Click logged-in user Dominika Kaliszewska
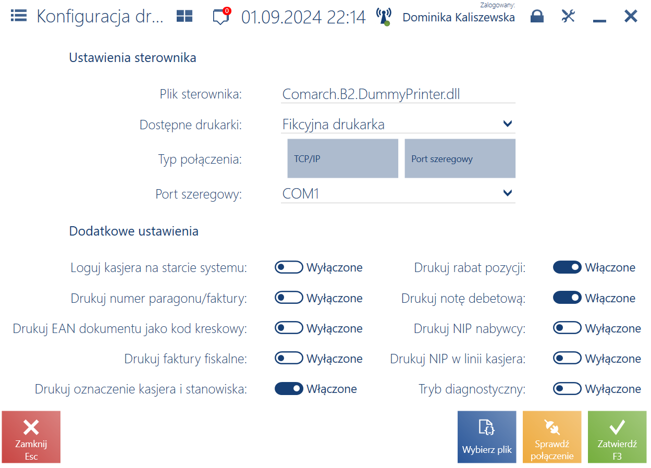 459,17
